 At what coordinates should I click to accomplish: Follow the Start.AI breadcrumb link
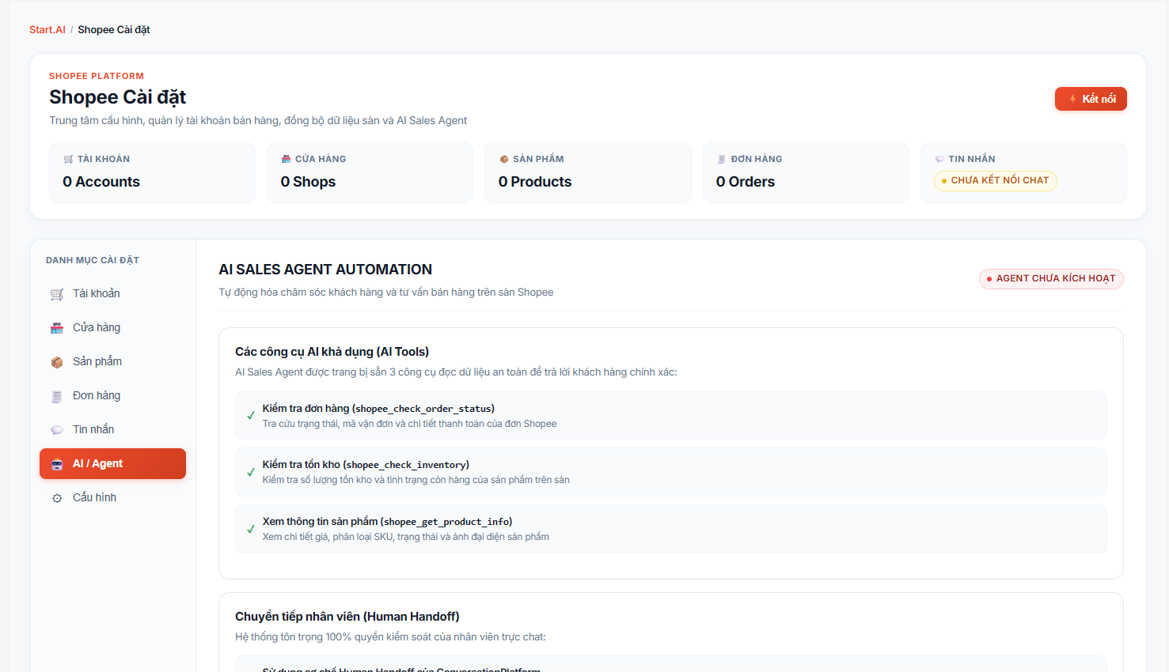click(47, 29)
